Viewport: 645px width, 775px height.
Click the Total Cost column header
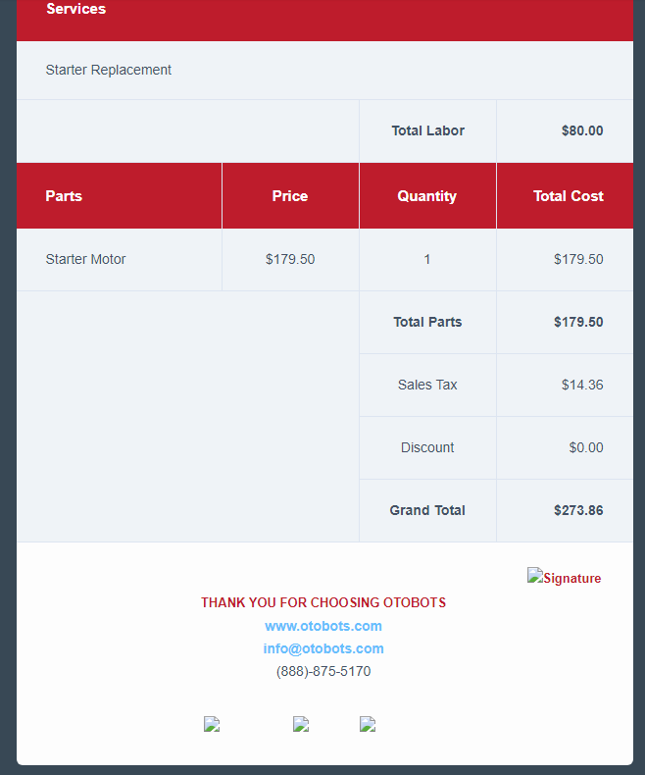pyautogui.click(x=569, y=196)
